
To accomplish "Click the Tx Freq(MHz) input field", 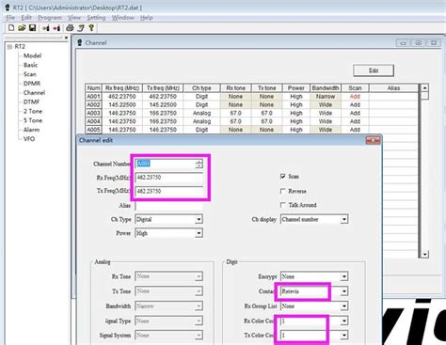I will 168,191.
